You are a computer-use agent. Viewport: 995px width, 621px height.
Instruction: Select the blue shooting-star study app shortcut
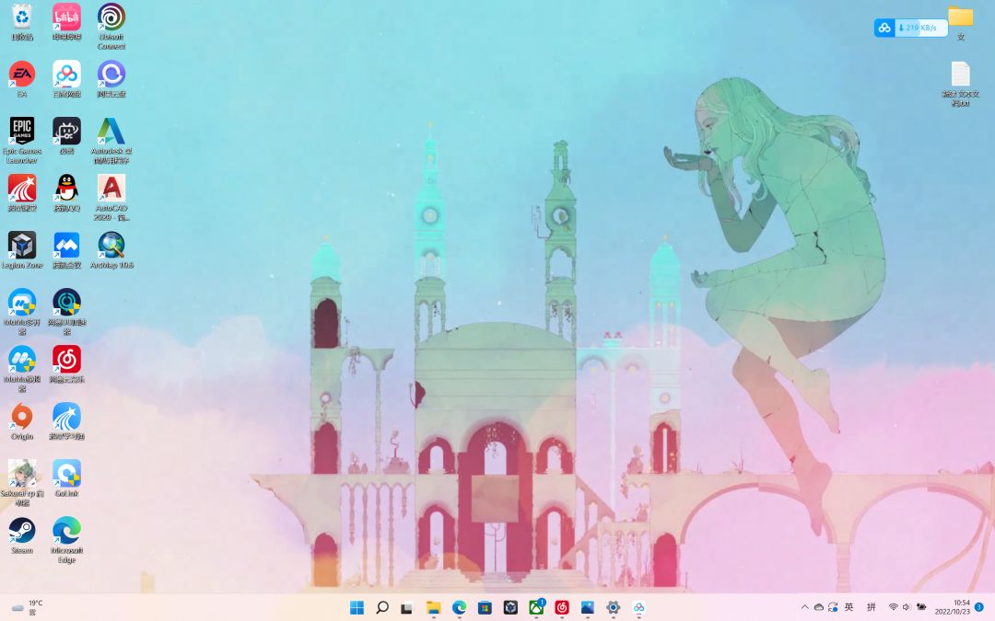[x=66, y=421]
